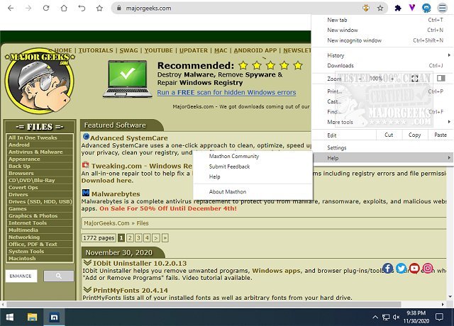Open the YouTube social icon
The height and width of the screenshot is (326, 454).
click(x=414, y=268)
